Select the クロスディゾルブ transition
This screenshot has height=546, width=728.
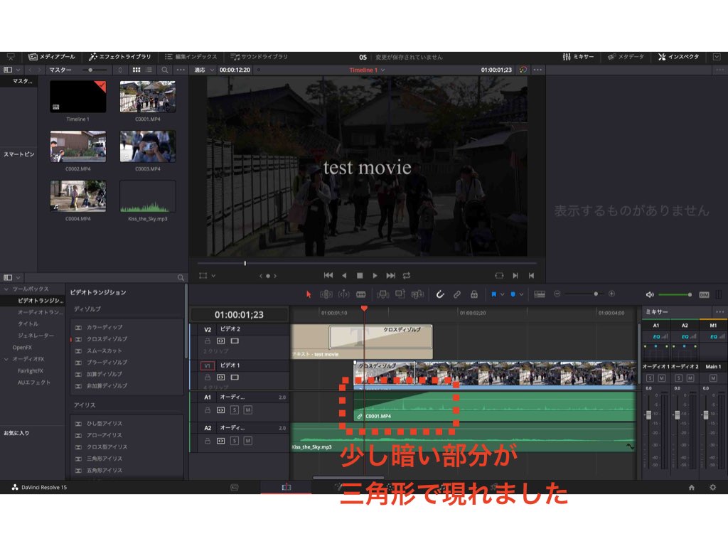click(x=107, y=339)
